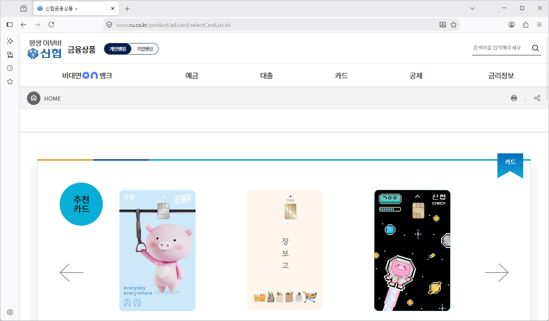The width and height of the screenshot is (549, 321).
Task: Show previous recommended cards with left arrow
Action: click(72, 273)
